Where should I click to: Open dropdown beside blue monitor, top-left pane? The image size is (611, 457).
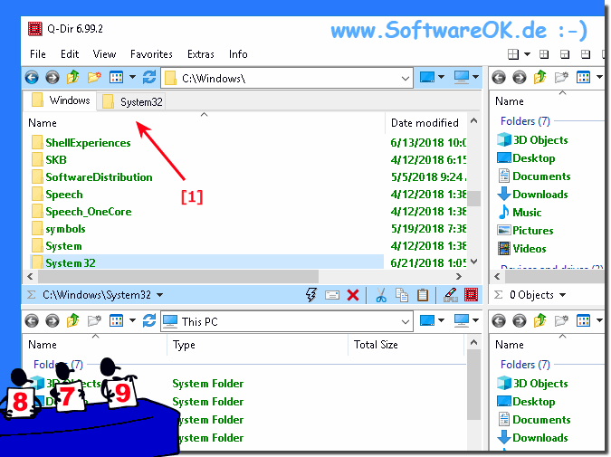(x=441, y=77)
